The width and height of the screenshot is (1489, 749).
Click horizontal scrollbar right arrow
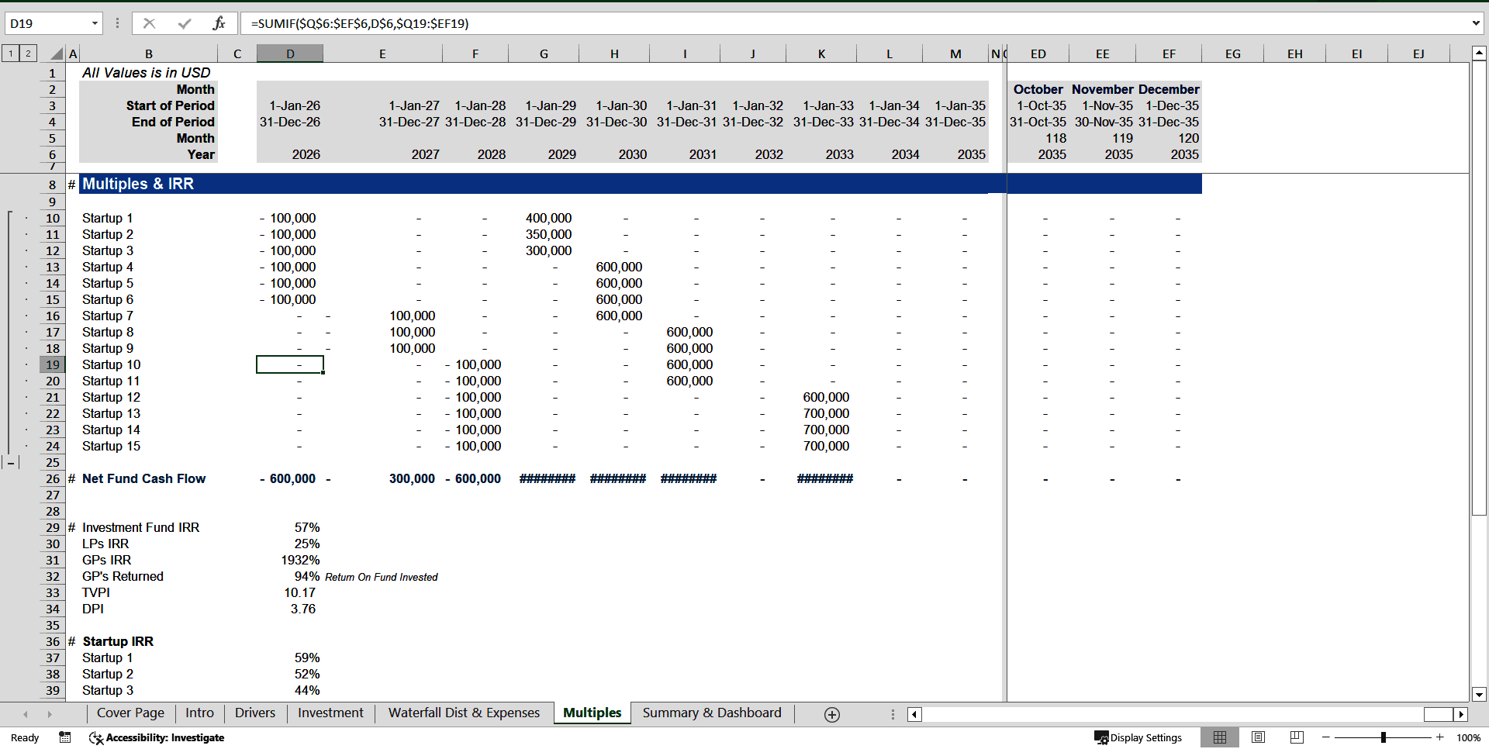coord(1461,715)
